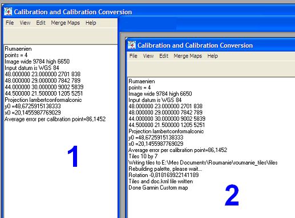Click calibration row '2701 838' in back window
Screen dimensions: 295x218
coord(43,74)
